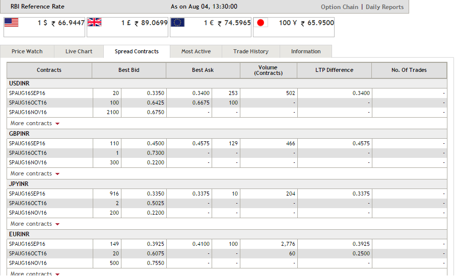Select EURINR SPAUG16OCT16 contract row
This screenshot has width=455, height=277.
pyautogui.click(x=227, y=253)
